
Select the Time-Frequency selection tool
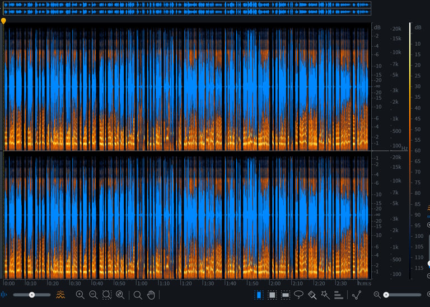click(272, 295)
